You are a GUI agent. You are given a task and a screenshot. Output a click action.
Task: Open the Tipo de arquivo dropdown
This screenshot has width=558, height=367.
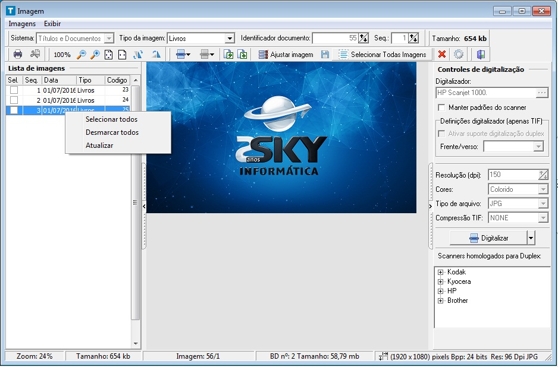pyautogui.click(x=543, y=204)
